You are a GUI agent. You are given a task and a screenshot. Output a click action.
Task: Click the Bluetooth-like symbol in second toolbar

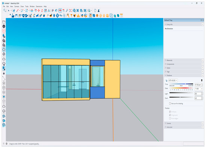[57, 16]
